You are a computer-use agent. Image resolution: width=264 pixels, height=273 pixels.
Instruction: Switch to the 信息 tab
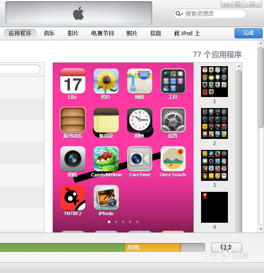[156, 33]
